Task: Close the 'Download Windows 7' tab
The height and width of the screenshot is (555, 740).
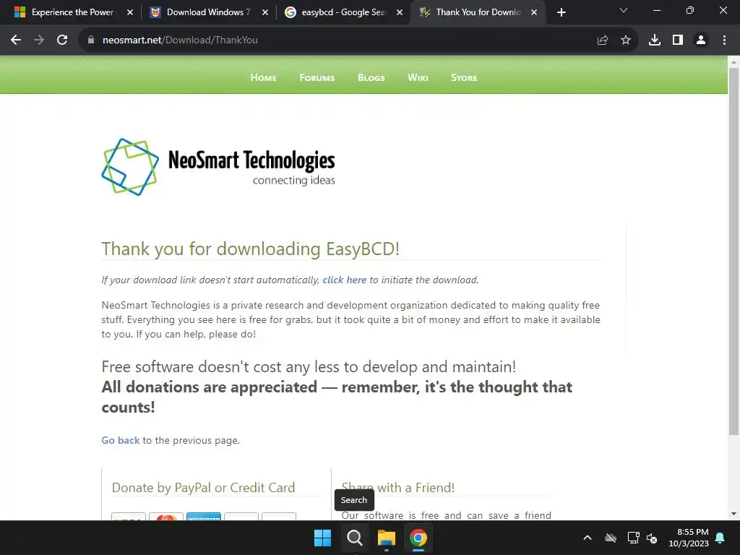Action: click(x=264, y=13)
